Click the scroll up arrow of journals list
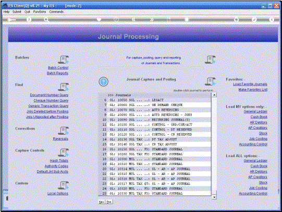The height and width of the screenshot is (212, 282). (214, 95)
